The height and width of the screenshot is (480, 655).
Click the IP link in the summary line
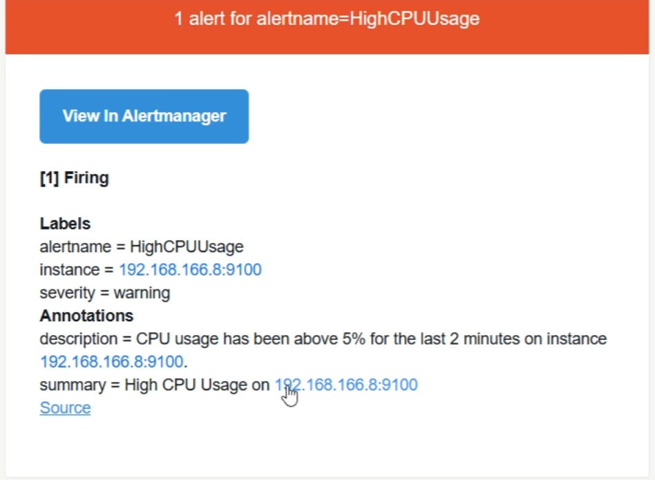(346, 385)
